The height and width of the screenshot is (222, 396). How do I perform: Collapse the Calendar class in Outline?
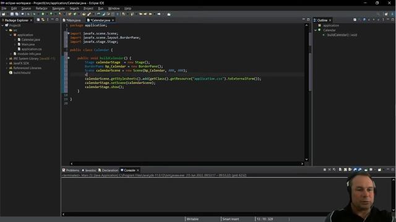(316, 30)
